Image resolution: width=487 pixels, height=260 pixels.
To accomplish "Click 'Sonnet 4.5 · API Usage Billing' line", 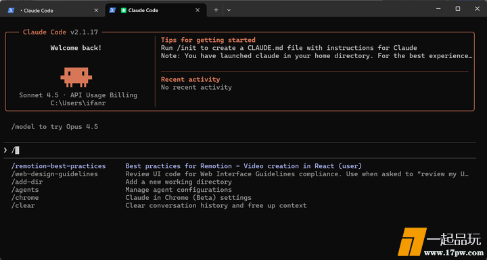I will (78, 95).
